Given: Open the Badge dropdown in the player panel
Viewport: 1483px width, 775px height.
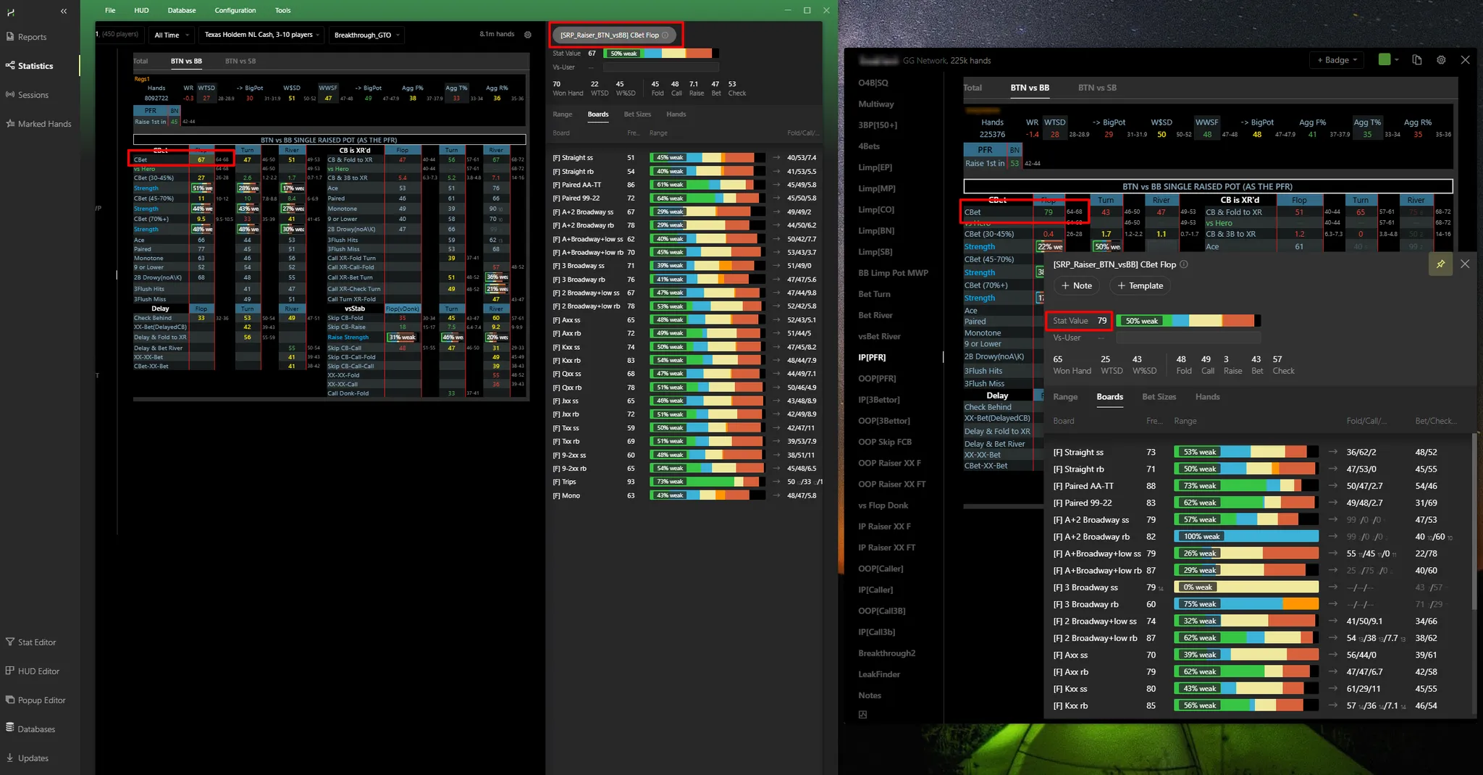Looking at the screenshot, I should (x=1337, y=60).
